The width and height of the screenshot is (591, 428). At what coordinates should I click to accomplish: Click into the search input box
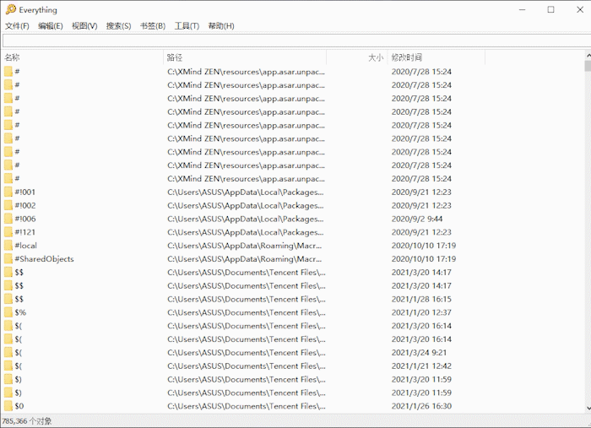tap(296, 41)
